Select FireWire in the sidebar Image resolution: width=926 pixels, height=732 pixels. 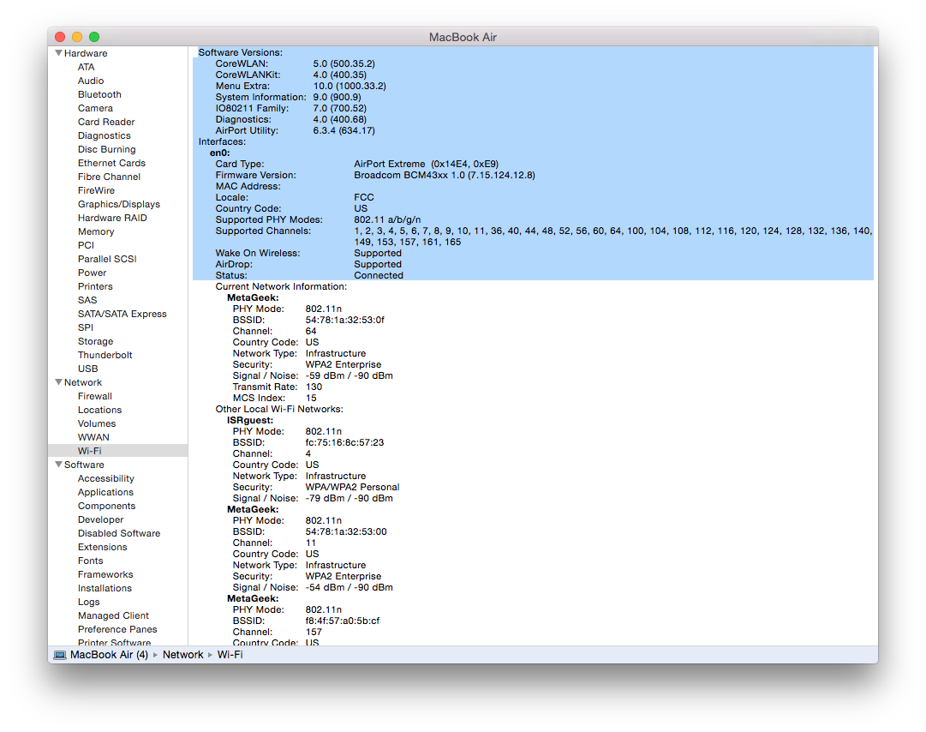coord(96,190)
